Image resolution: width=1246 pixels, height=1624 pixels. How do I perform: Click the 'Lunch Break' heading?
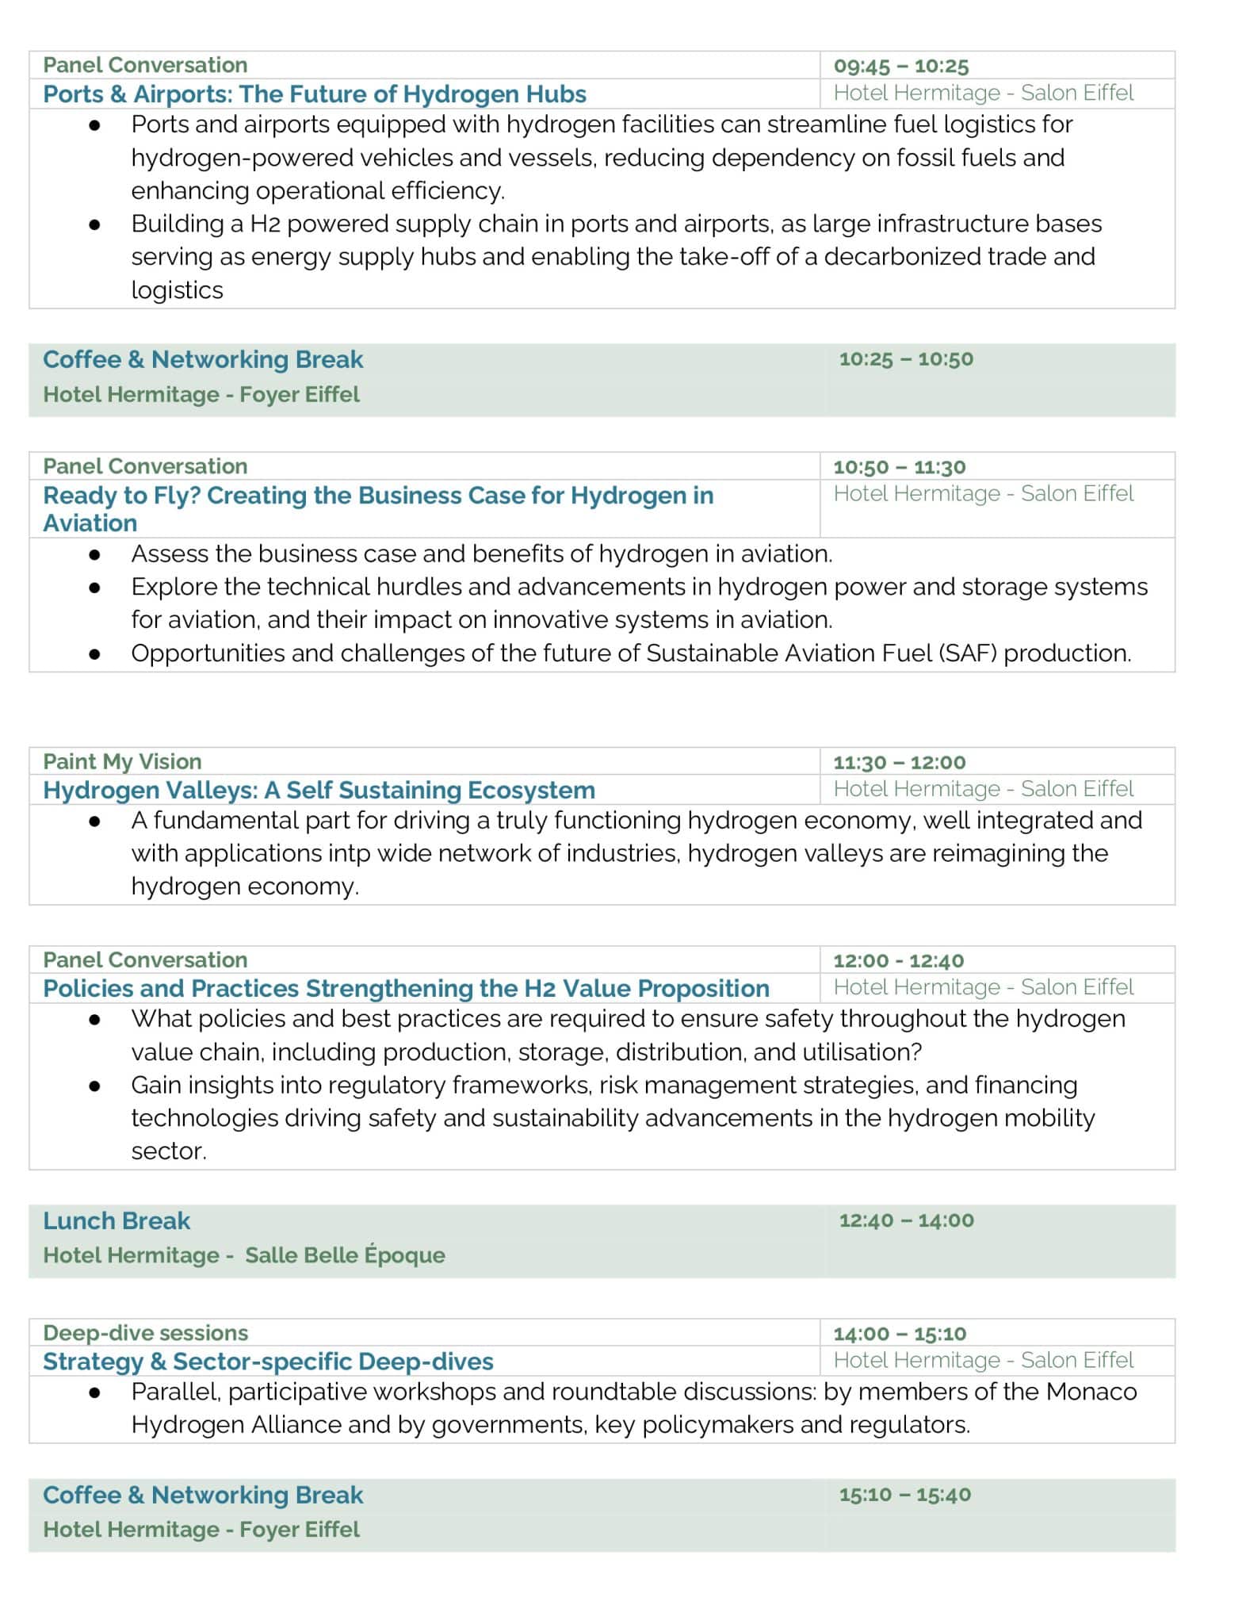coord(117,1220)
